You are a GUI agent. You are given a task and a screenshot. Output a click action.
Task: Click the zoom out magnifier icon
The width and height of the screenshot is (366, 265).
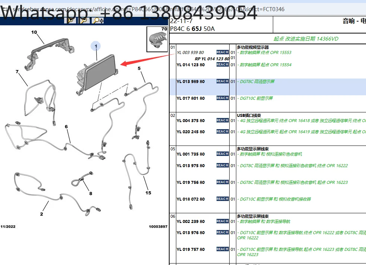84,20
